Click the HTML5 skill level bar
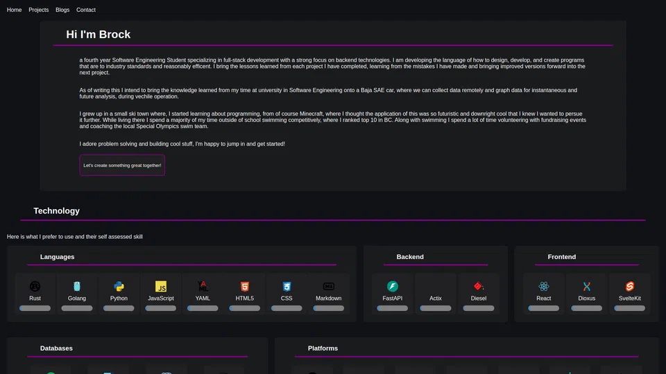The image size is (666, 374). coord(245,308)
